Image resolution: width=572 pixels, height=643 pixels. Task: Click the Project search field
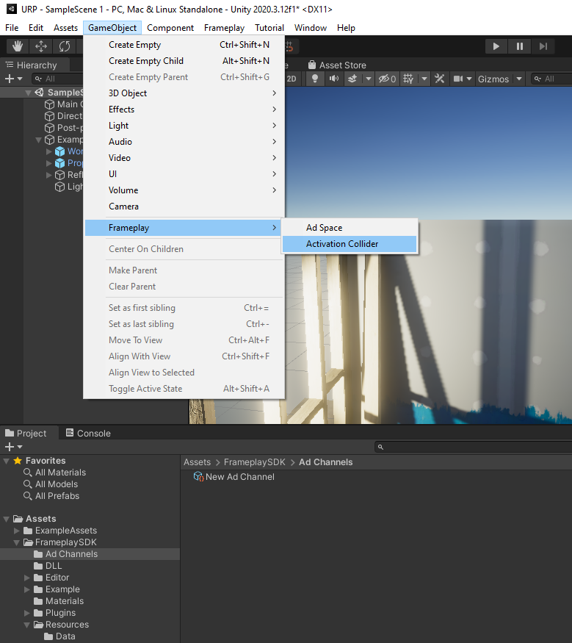(x=474, y=447)
